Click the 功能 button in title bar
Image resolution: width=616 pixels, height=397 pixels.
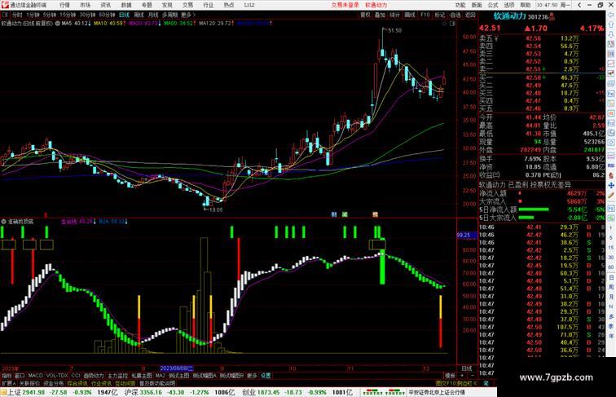tap(460, 5)
